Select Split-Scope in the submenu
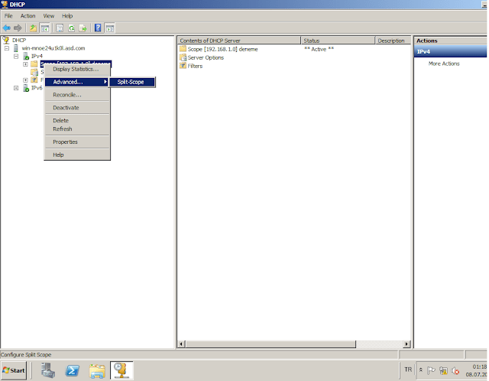 click(131, 82)
